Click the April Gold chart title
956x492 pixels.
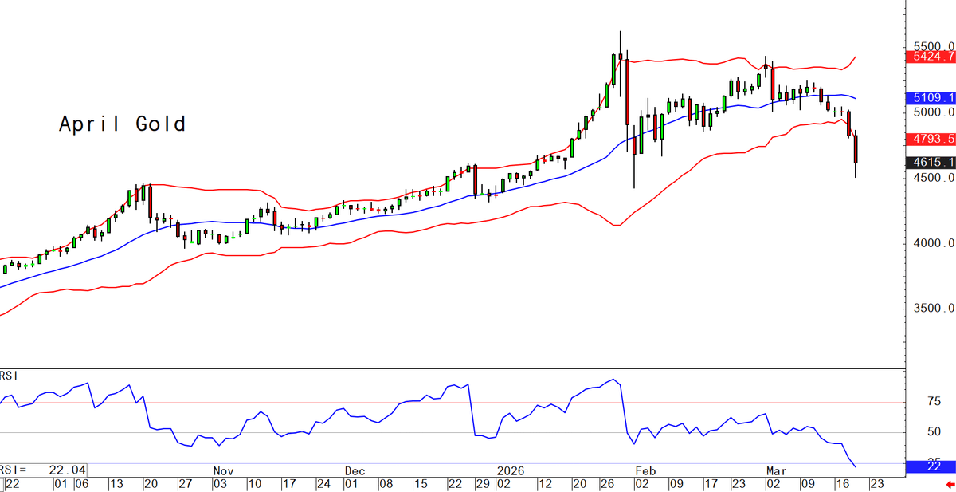click(122, 124)
